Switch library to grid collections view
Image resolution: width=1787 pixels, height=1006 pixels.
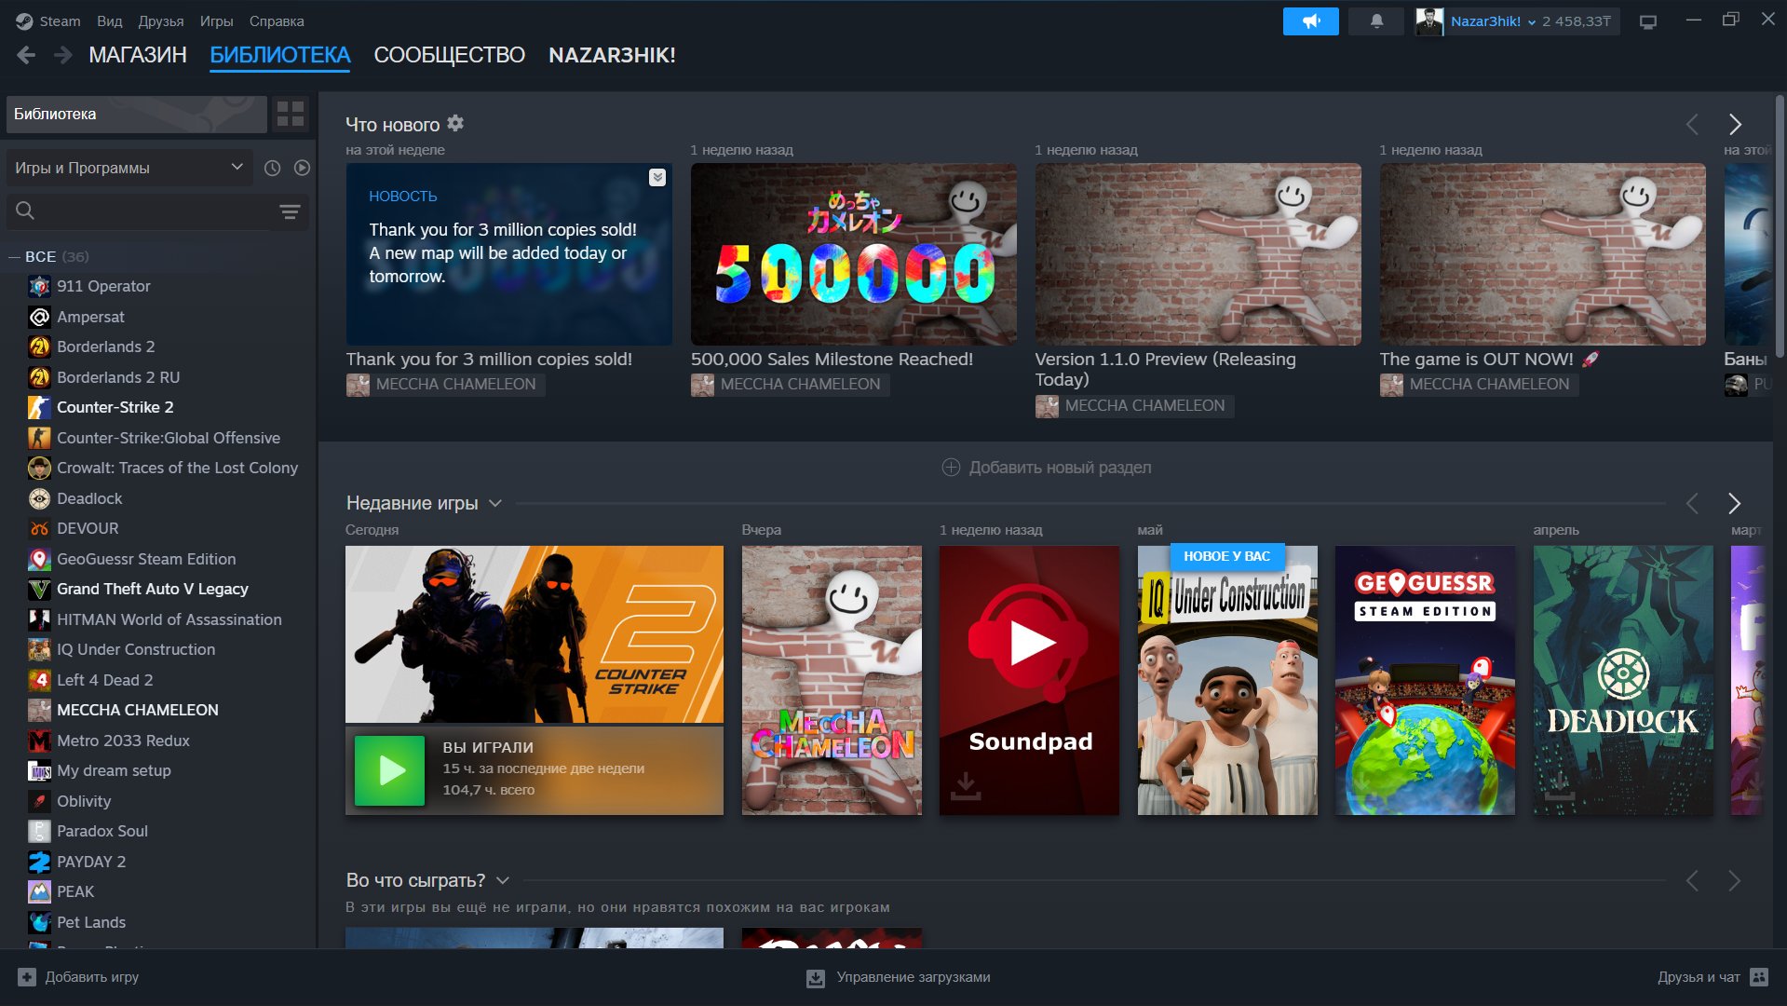(x=291, y=115)
